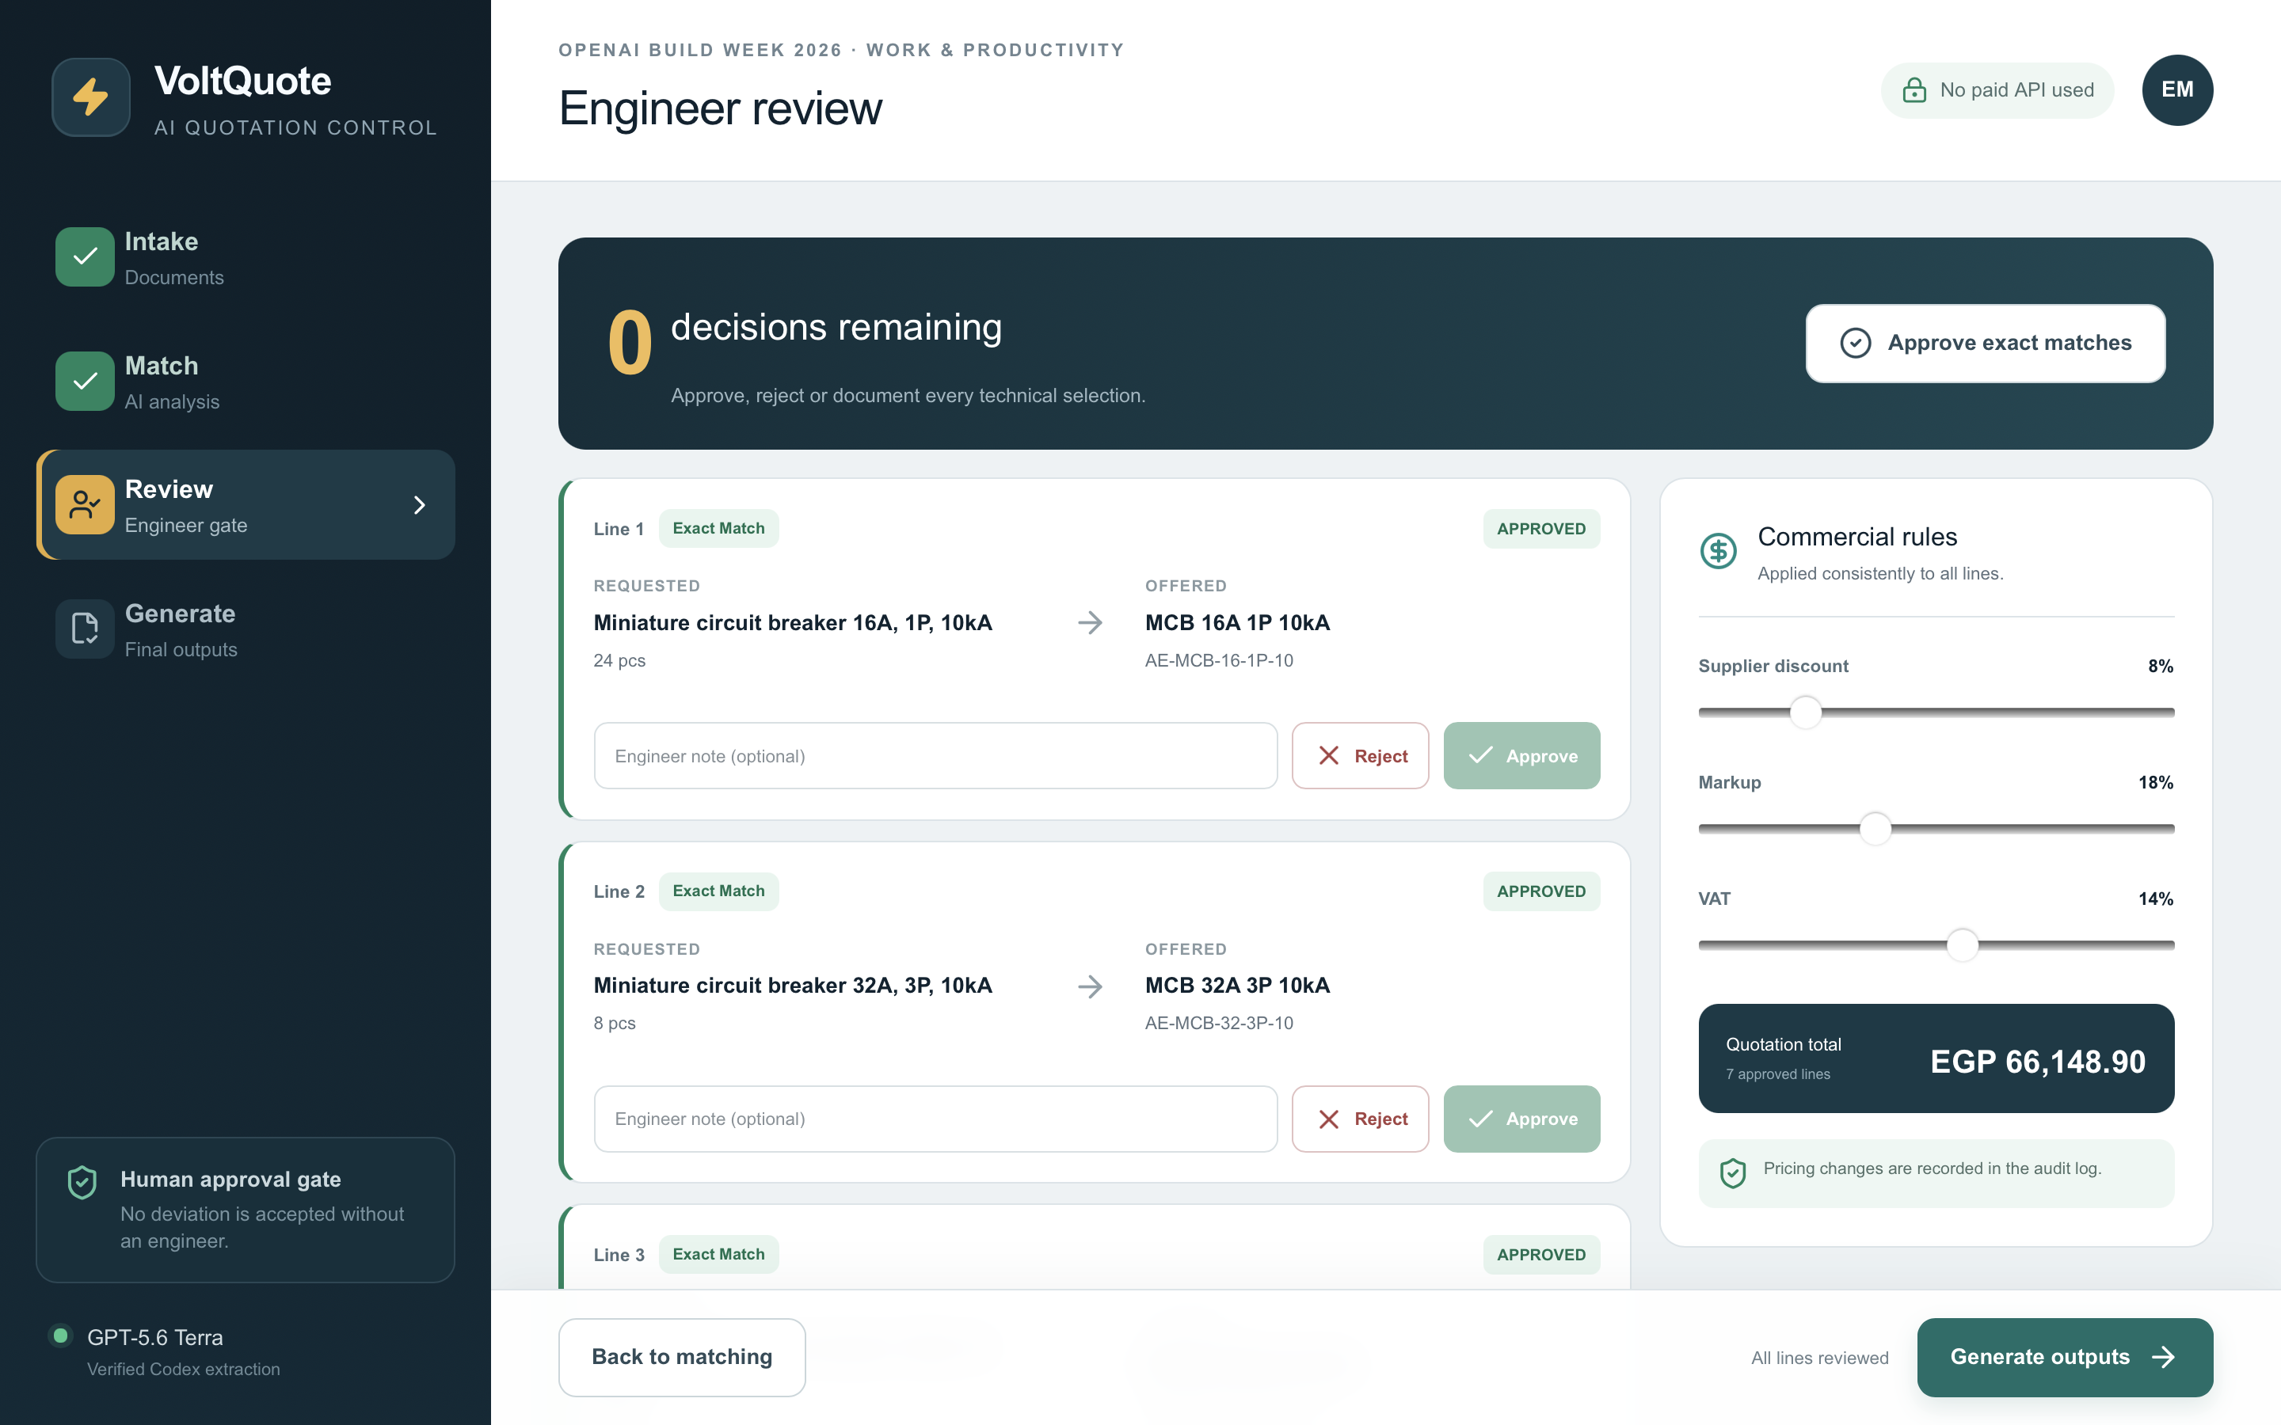Click the arrow between Line 2 requested and offered
Viewport: 2281px width, 1425px height.
pos(1090,986)
